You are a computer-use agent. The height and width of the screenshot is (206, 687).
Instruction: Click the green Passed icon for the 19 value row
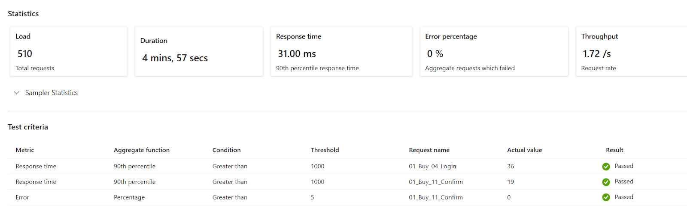(x=606, y=182)
